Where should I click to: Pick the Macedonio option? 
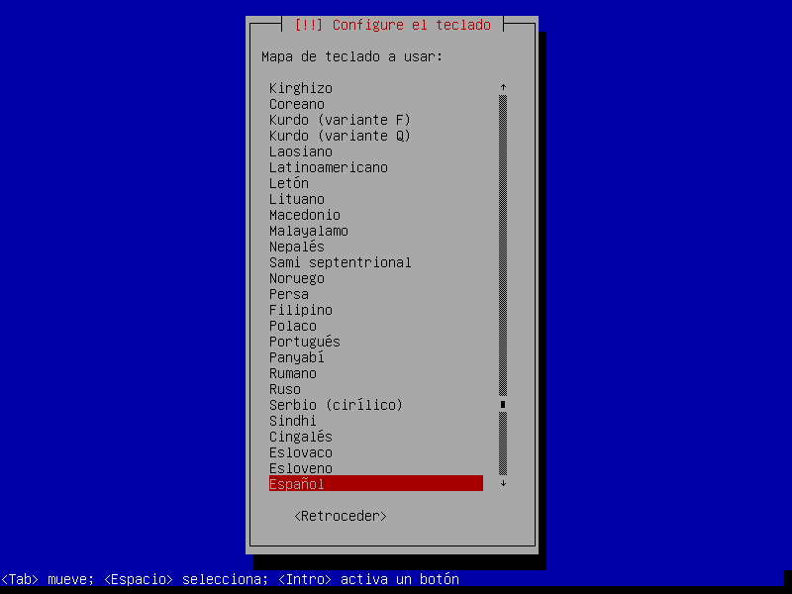pos(305,215)
